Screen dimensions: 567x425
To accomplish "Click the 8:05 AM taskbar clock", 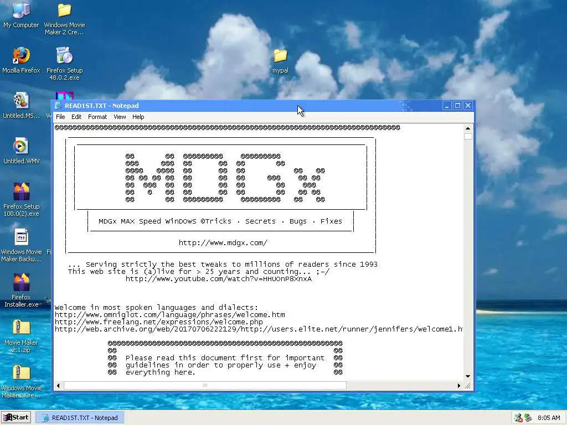I will click(x=549, y=418).
